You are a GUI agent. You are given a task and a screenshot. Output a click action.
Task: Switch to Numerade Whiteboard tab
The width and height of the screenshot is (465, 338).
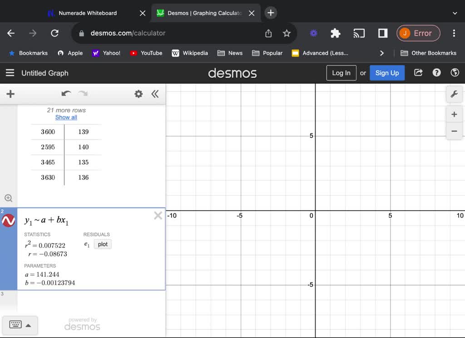point(88,13)
